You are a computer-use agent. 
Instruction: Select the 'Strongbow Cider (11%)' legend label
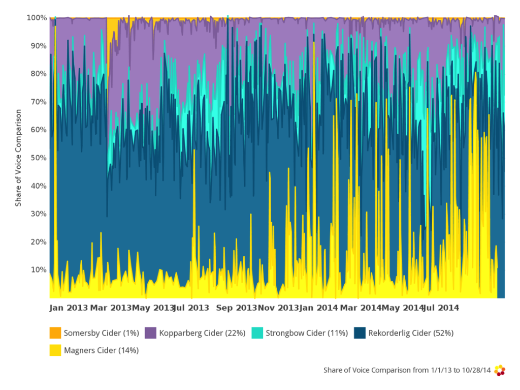pos(307,333)
